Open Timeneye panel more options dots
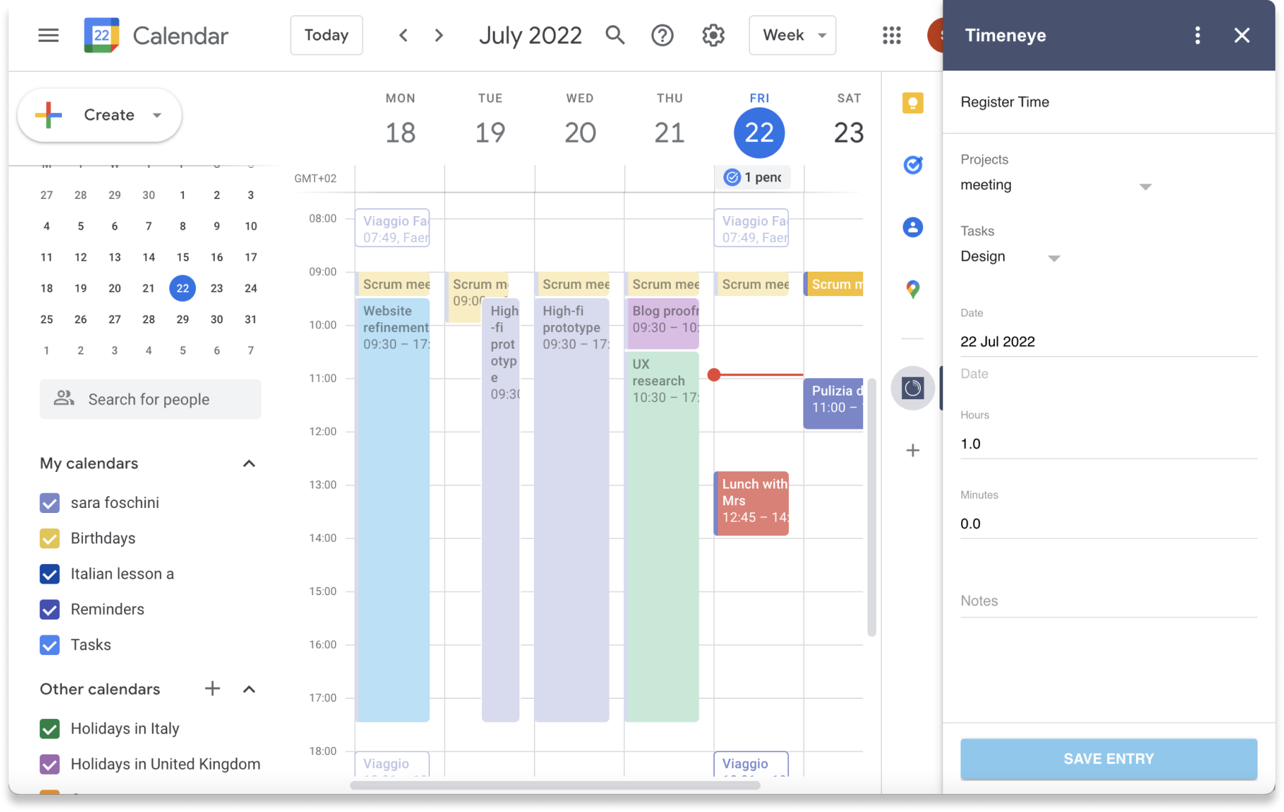 point(1198,35)
